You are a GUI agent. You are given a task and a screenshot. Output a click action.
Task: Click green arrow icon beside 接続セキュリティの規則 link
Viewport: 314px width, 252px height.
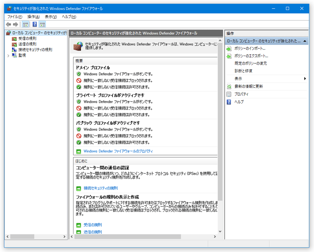[x=79, y=188]
